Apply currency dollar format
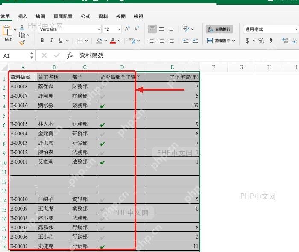 coord(247,41)
